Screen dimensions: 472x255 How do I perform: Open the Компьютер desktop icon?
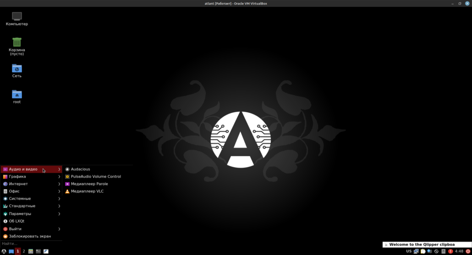17,16
